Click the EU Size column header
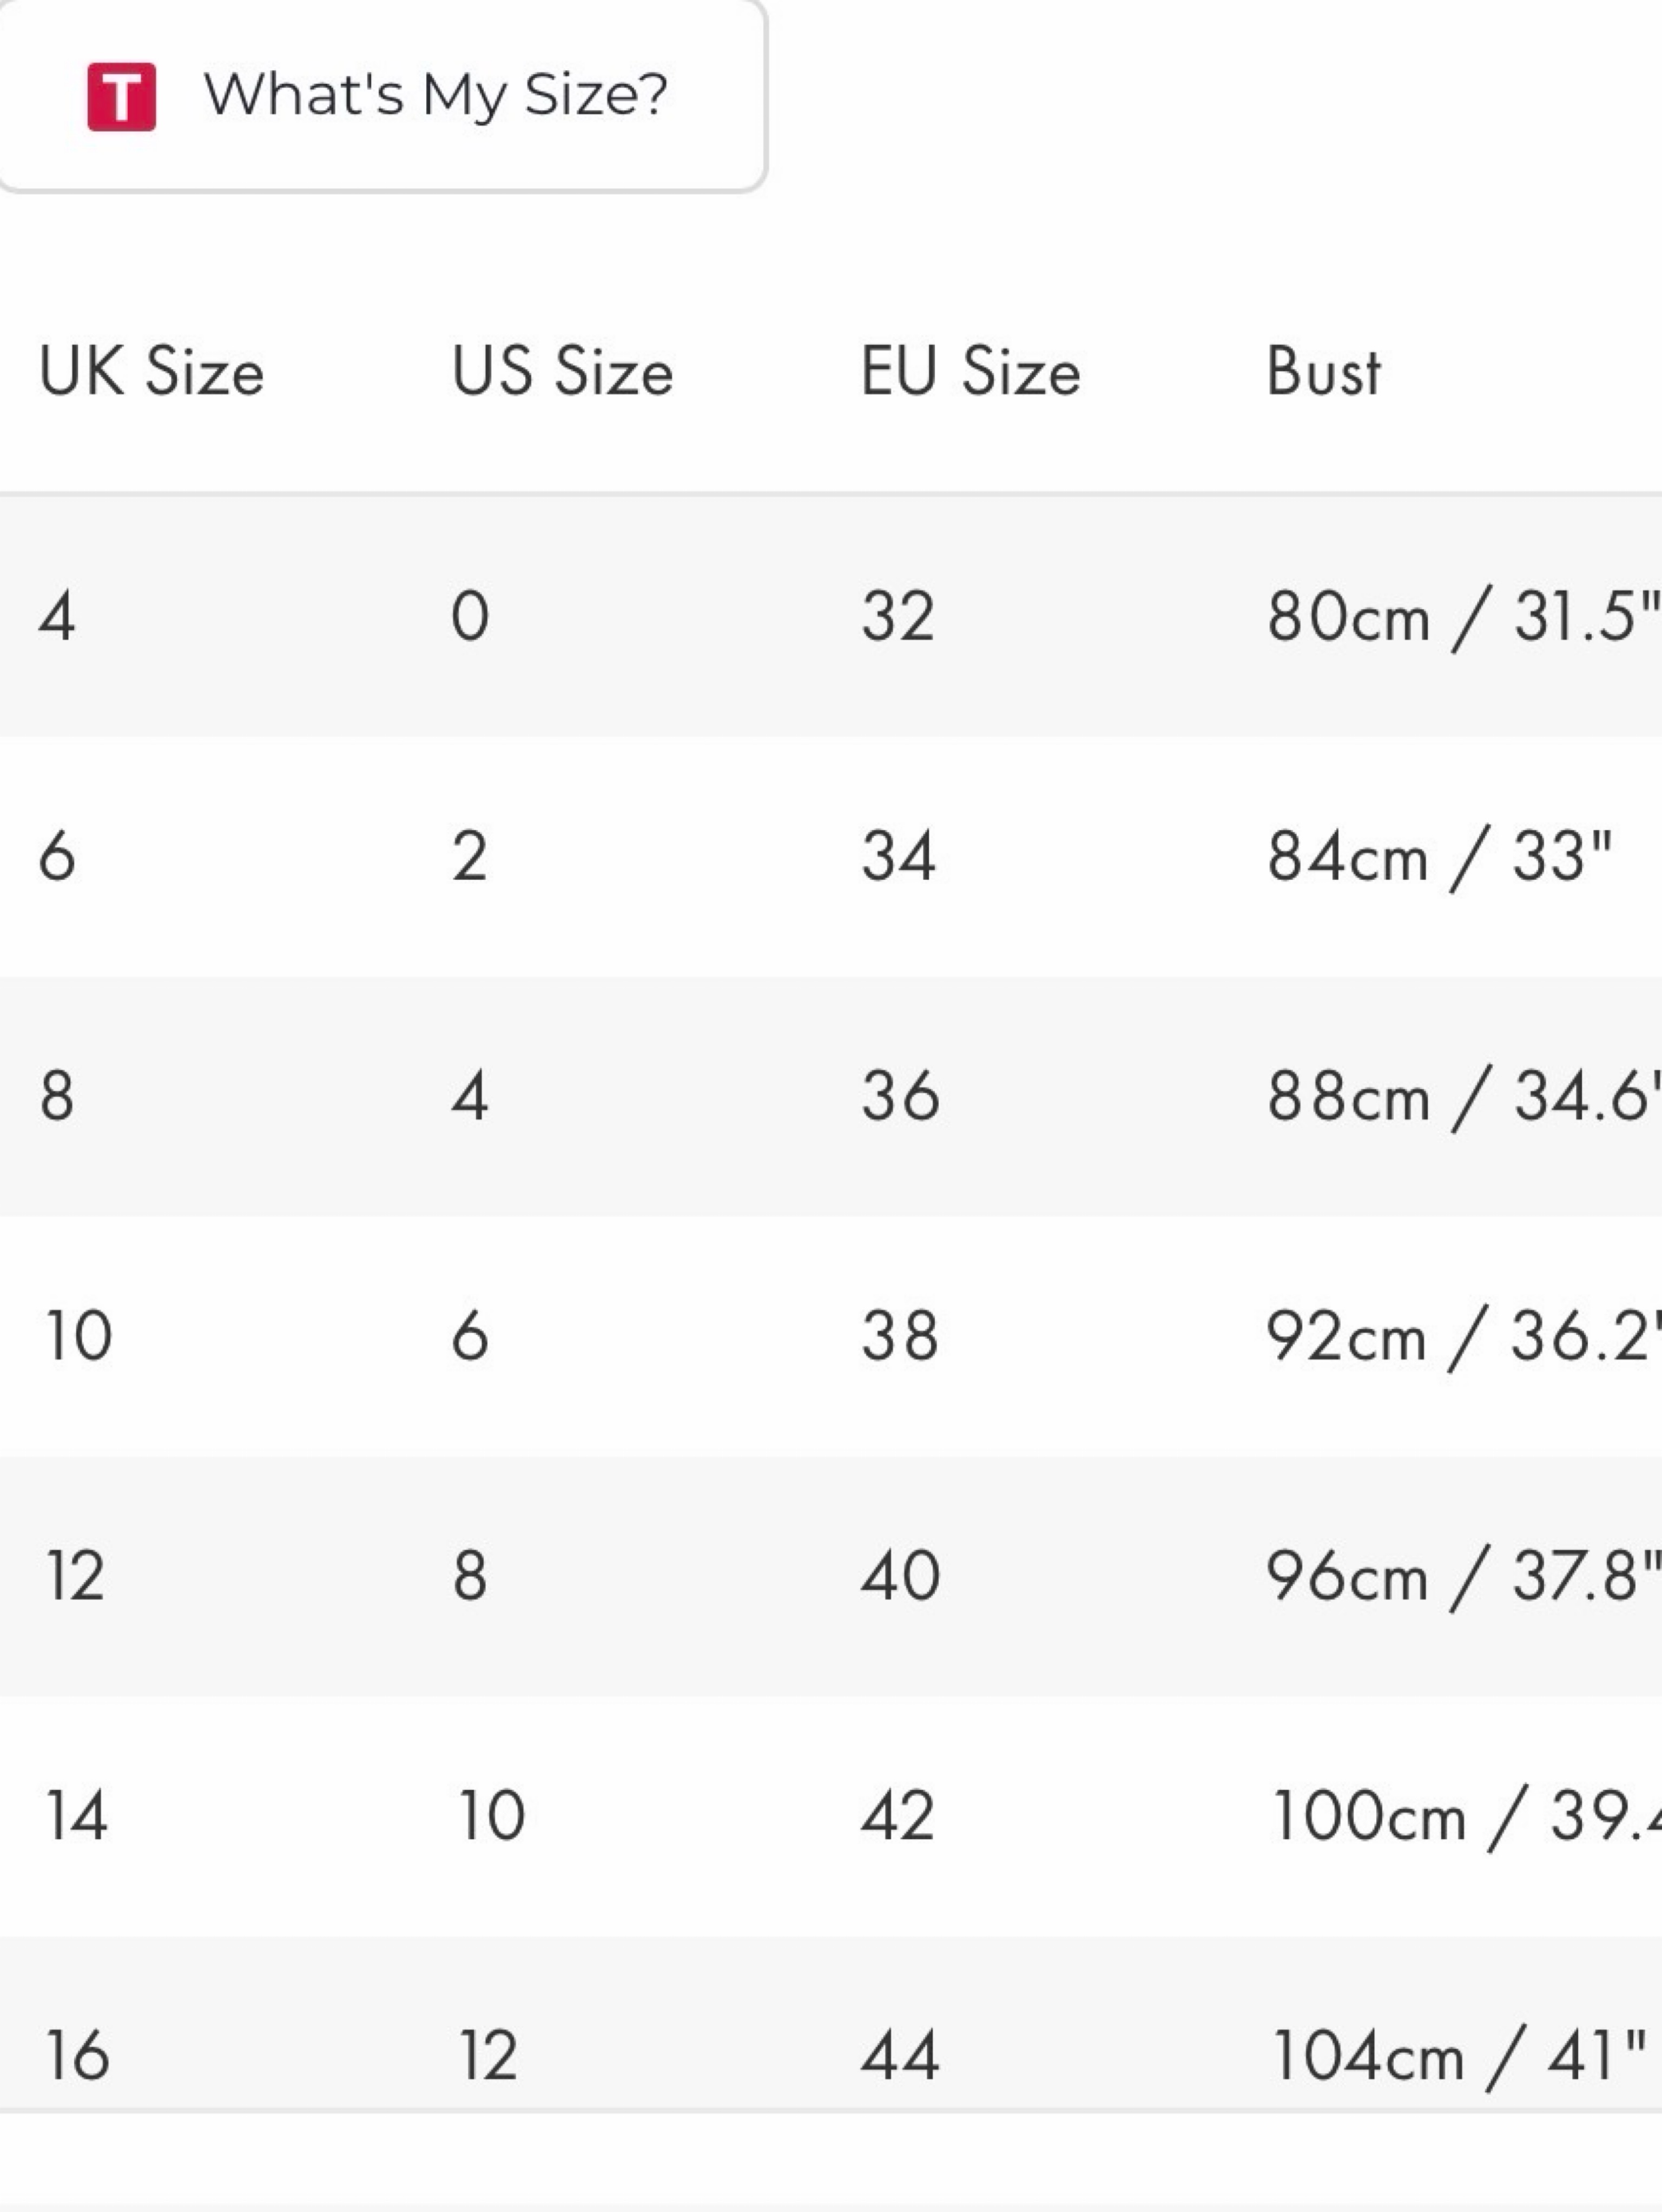Viewport: 1662px width, 2212px height. tap(971, 371)
